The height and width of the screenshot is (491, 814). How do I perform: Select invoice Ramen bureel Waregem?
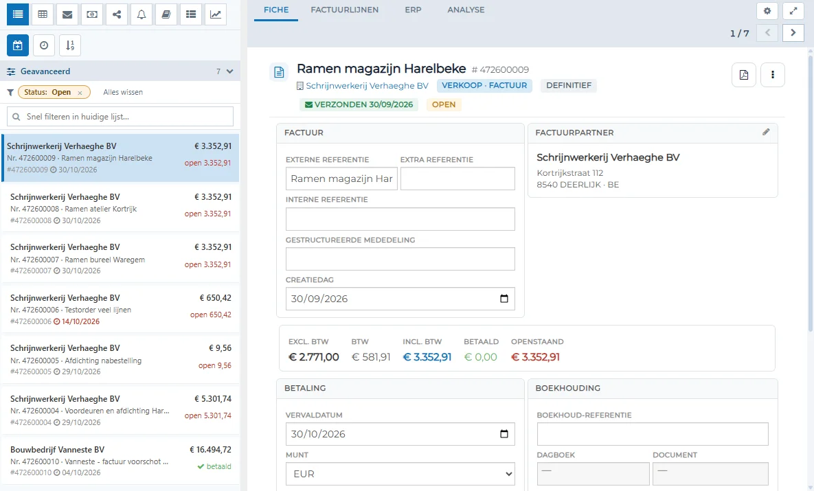click(x=121, y=259)
